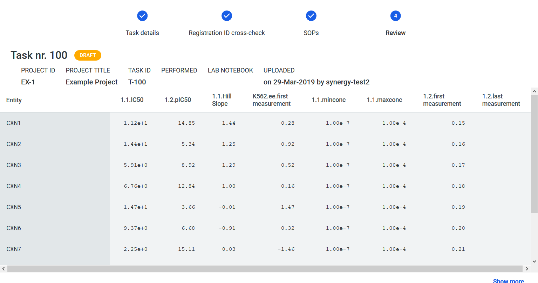Click the 1.2.pIC50 column header
The height and width of the screenshot is (283, 538).
pyautogui.click(x=178, y=100)
